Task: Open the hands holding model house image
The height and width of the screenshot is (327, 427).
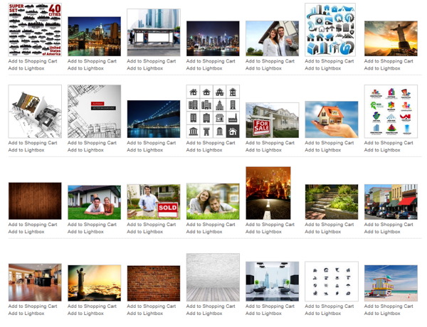Action: [331, 119]
